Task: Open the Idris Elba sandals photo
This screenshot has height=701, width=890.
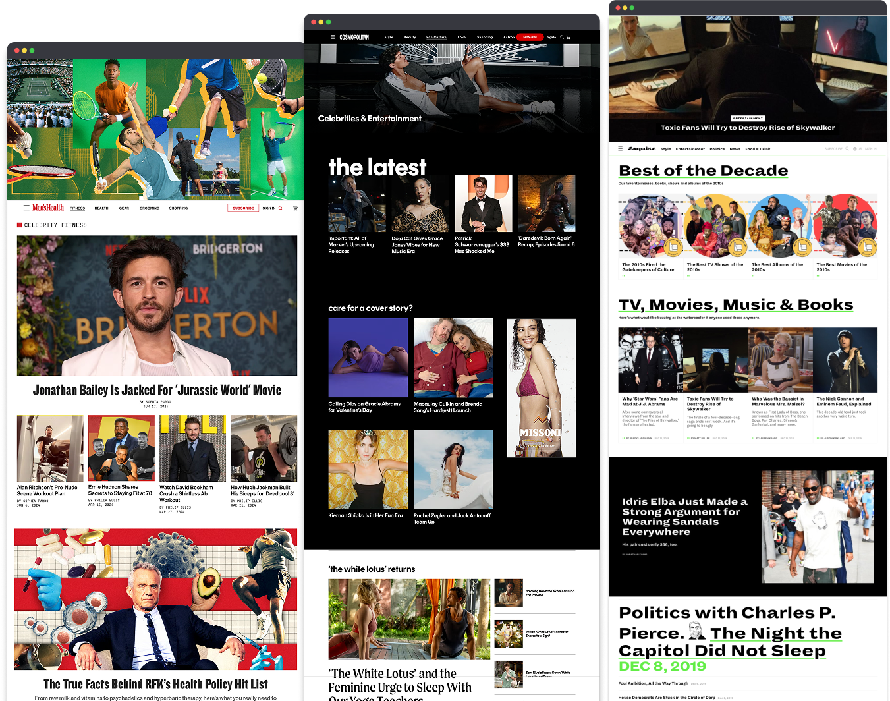Action: (x=817, y=526)
